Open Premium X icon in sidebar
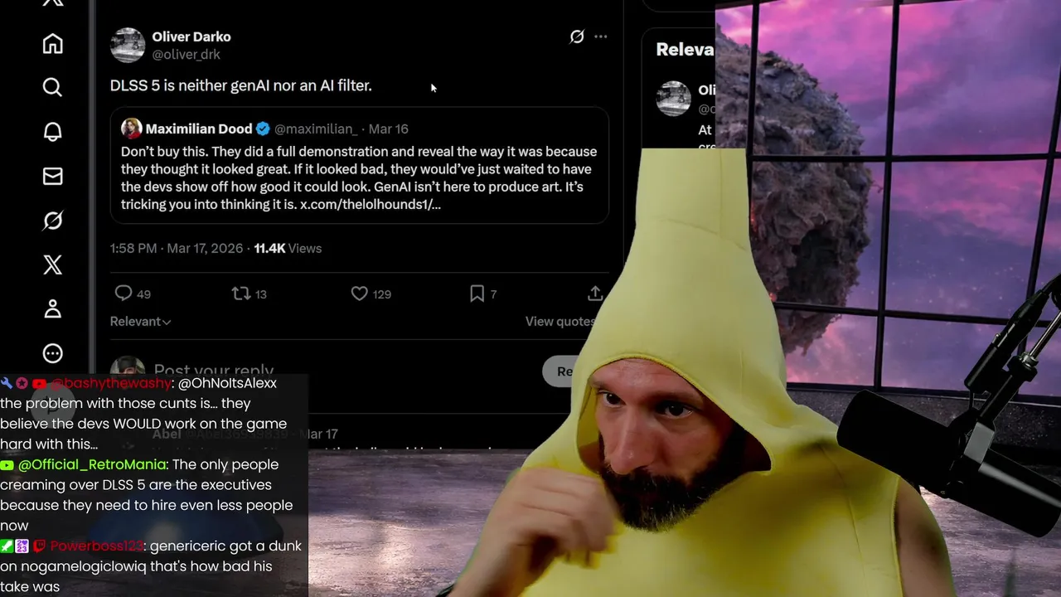Viewport: 1061px width, 597px height. 52,265
